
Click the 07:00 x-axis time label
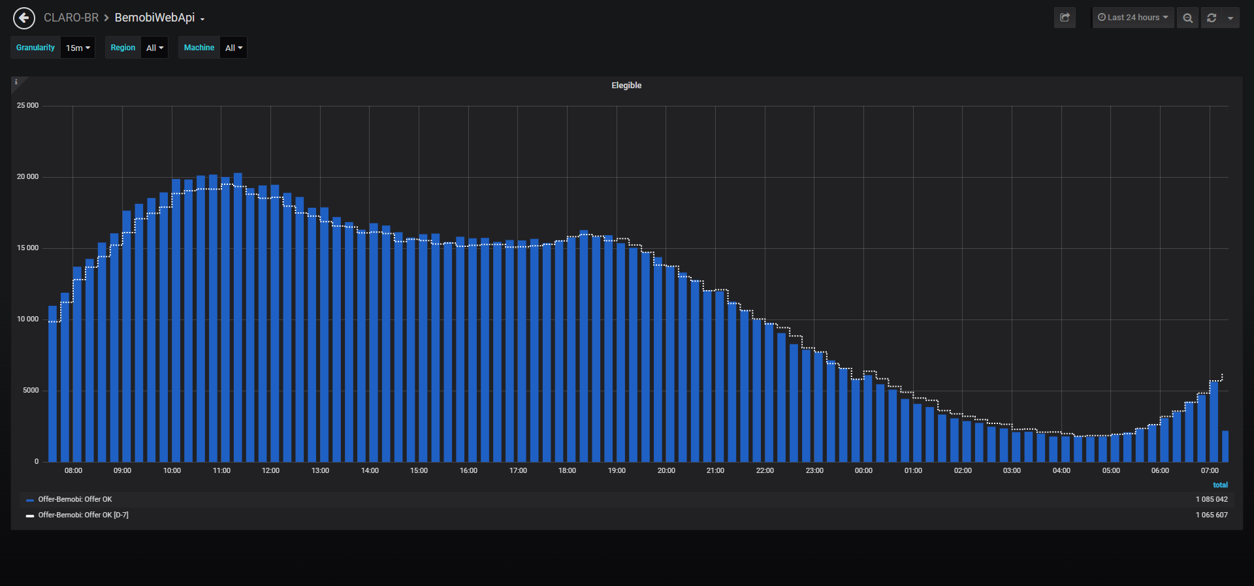(1210, 470)
